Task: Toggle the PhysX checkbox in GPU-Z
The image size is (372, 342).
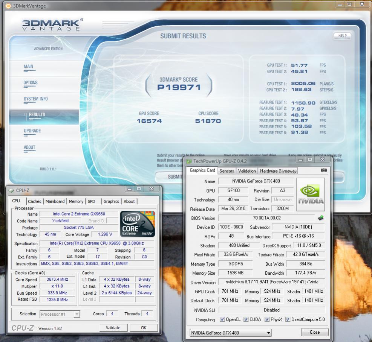Action: point(267,319)
